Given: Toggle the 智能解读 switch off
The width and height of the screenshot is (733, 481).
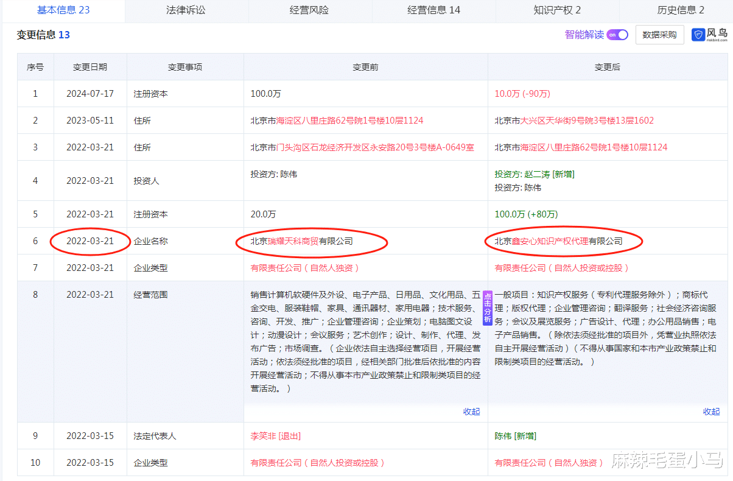Looking at the screenshot, I should pyautogui.click(x=617, y=35).
